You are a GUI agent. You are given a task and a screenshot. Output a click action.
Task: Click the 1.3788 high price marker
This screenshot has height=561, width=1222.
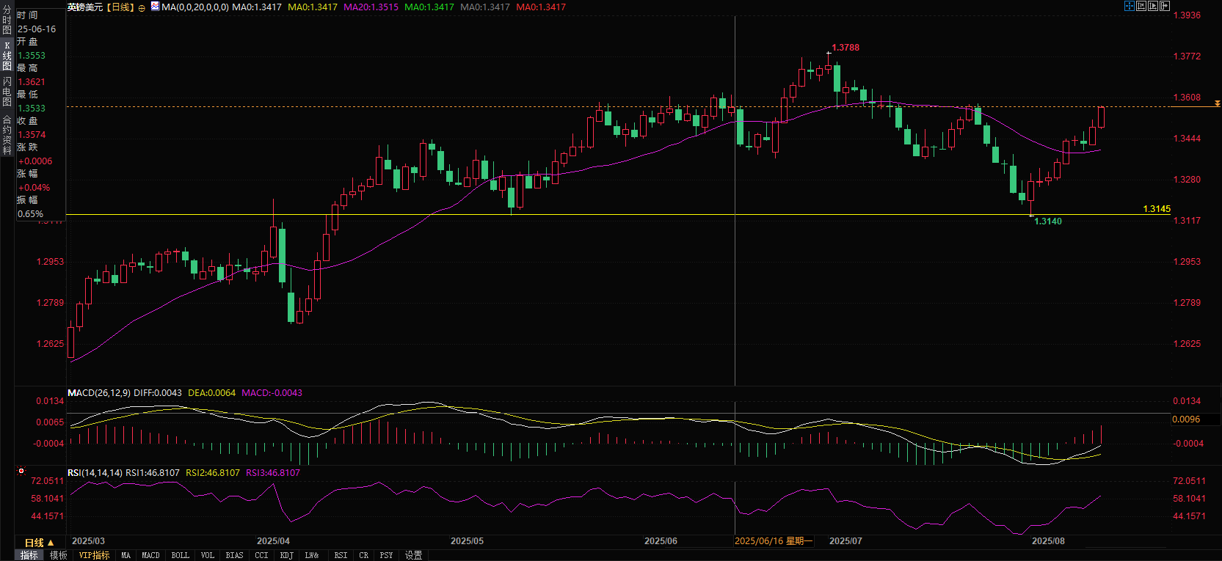click(845, 48)
